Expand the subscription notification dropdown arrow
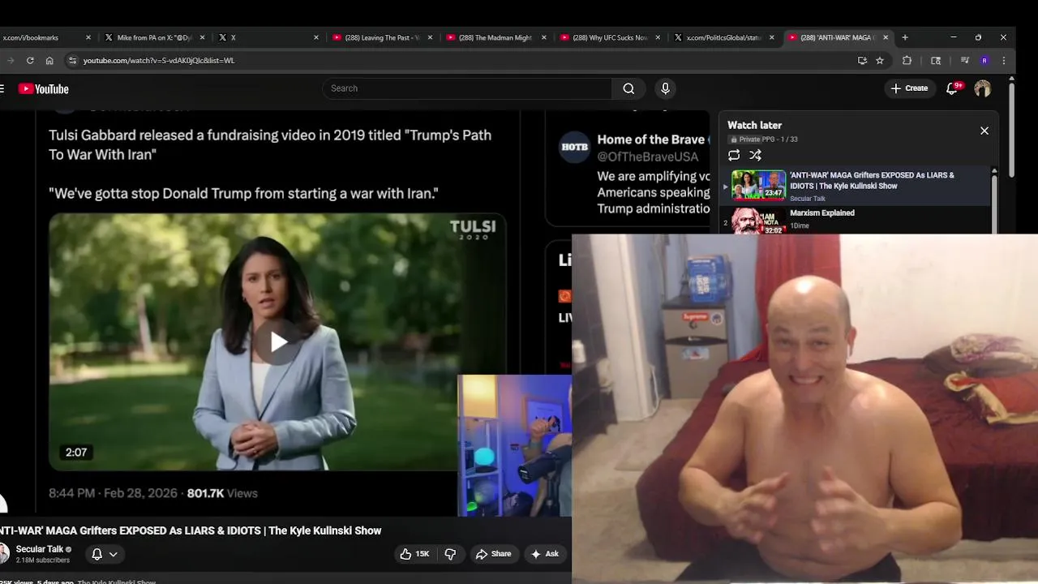This screenshot has width=1038, height=584. click(x=114, y=554)
